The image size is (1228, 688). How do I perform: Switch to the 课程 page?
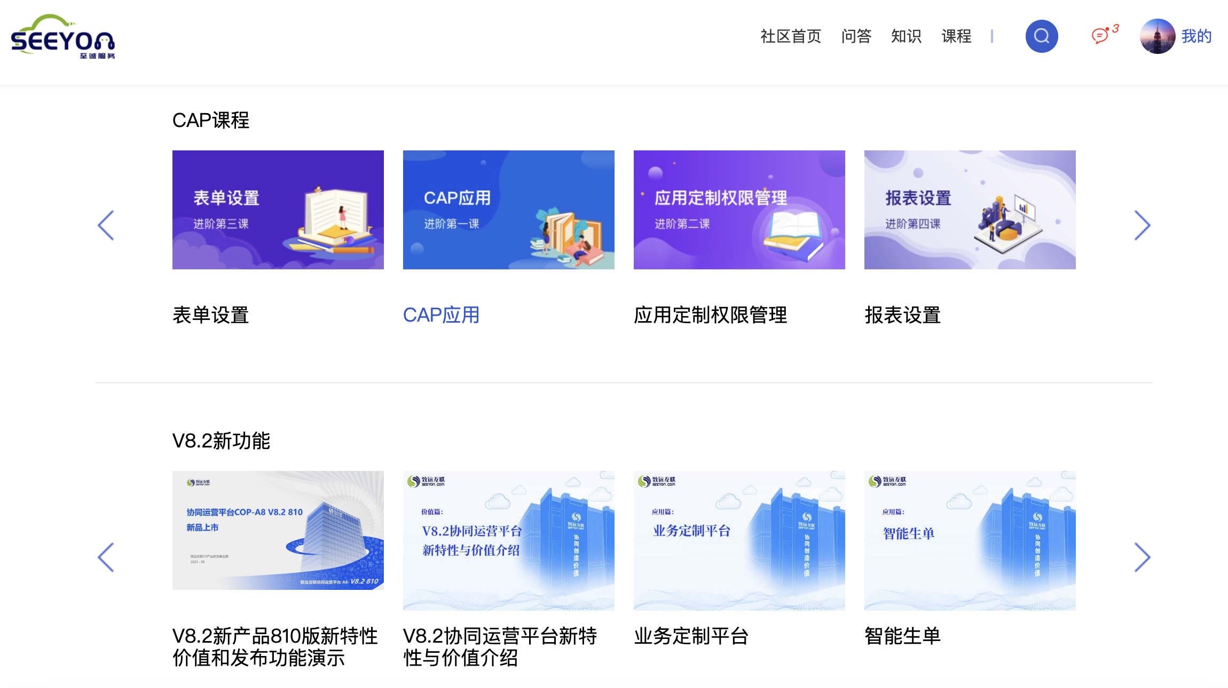tap(956, 36)
